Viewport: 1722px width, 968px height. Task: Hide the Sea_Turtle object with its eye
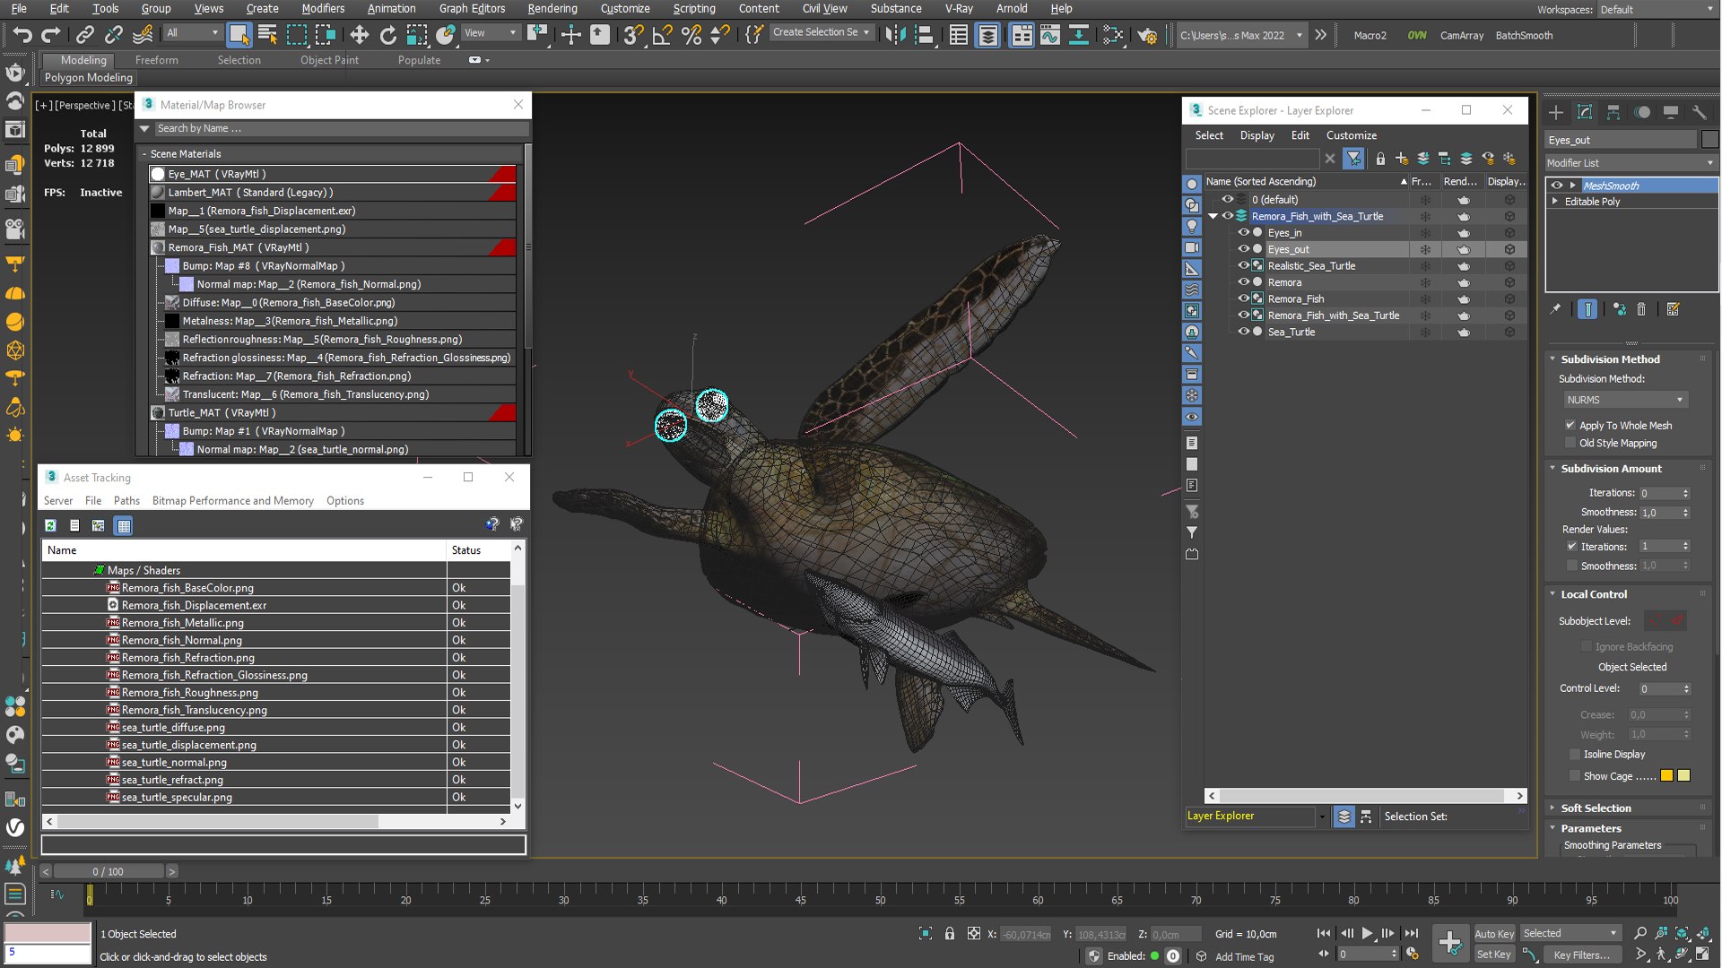[x=1243, y=332]
